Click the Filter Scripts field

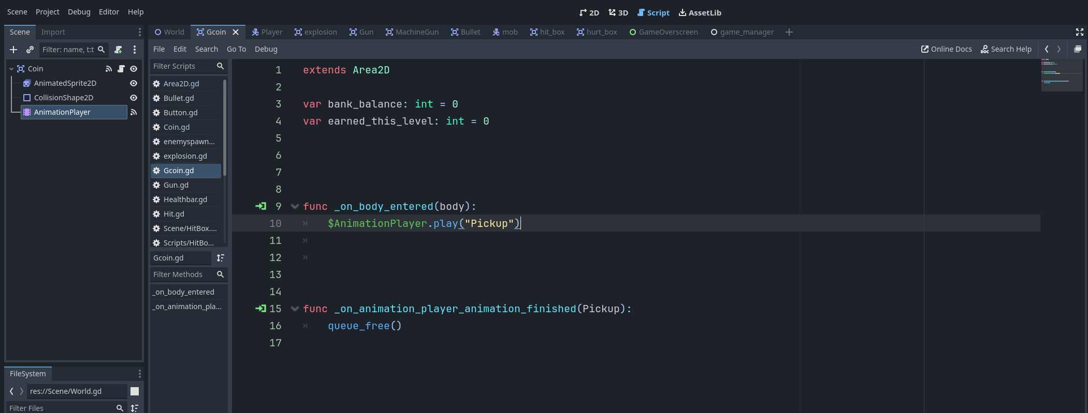click(188, 66)
